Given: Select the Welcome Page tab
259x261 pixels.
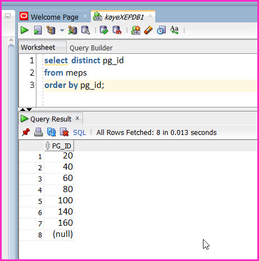Looking at the screenshot, I should 54,17.
